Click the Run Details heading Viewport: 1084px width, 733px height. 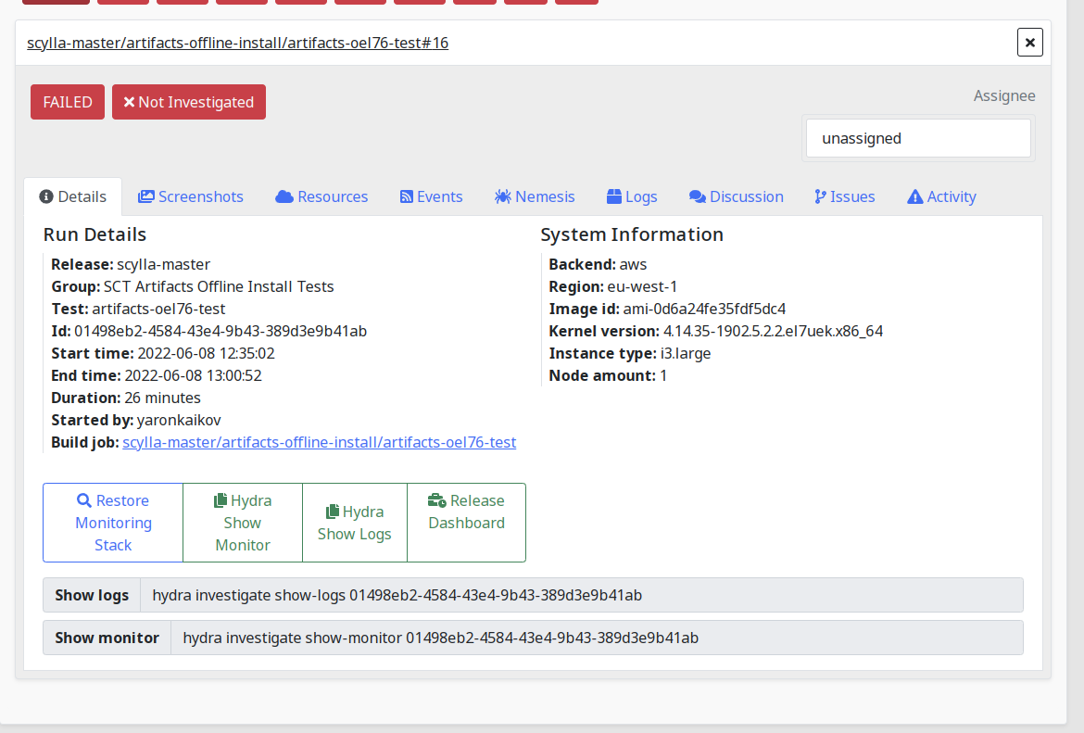coord(95,234)
